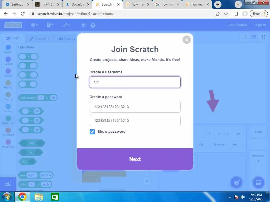This screenshot has height=202, width=270.
Task: Click the share page icon
Action: 218,14
